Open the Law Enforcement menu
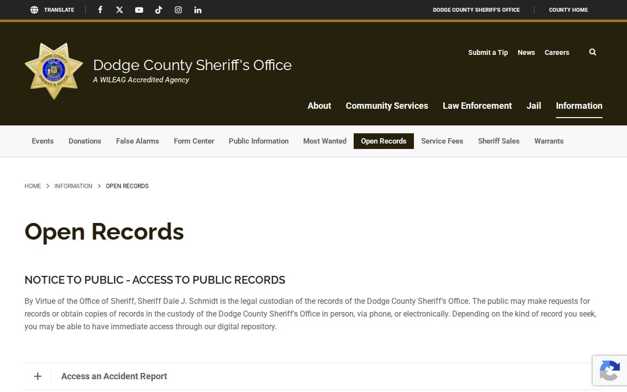 [477, 106]
